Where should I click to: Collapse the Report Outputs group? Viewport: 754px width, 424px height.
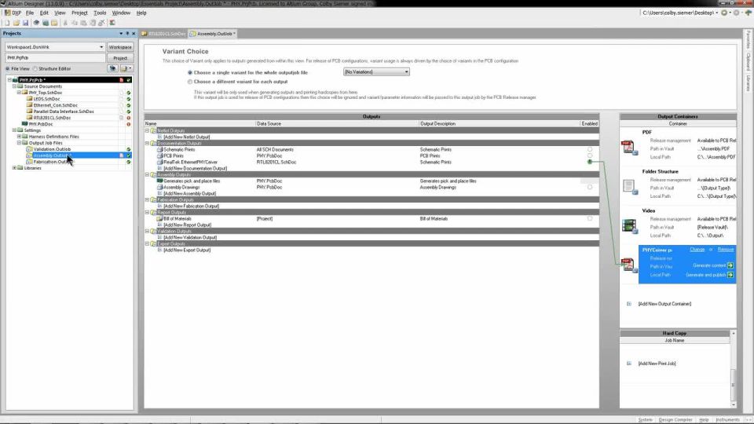coord(147,213)
